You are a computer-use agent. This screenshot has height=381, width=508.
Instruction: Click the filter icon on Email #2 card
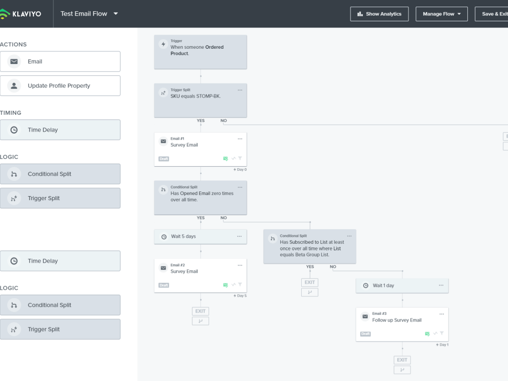point(240,284)
